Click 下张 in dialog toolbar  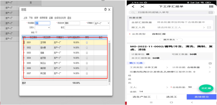(31, 18)
